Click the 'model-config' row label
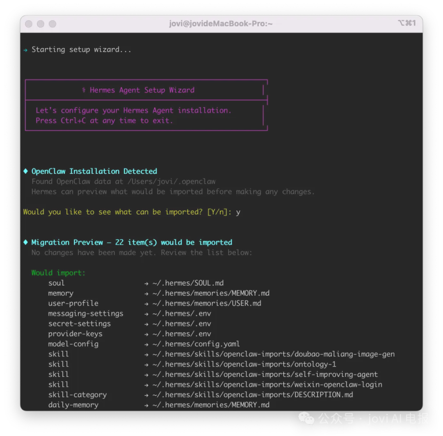 (x=73, y=344)
